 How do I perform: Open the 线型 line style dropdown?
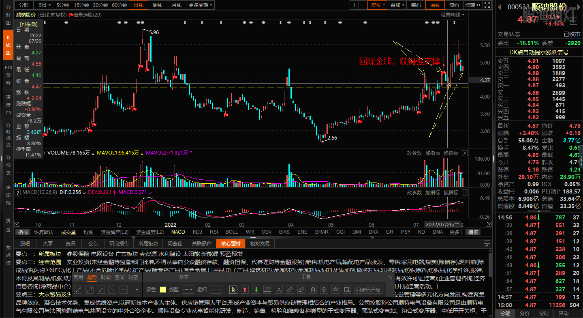pyautogui.click(x=188, y=290)
